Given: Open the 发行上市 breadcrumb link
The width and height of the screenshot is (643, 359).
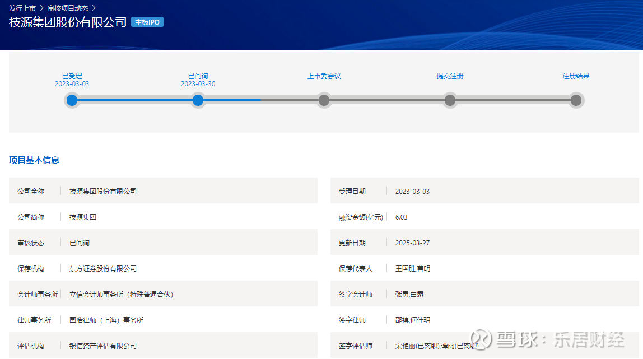Looking at the screenshot, I should (x=22, y=8).
